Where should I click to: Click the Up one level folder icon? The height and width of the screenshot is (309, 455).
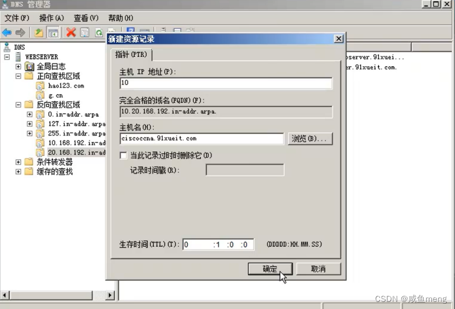pyautogui.click(x=38, y=32)
